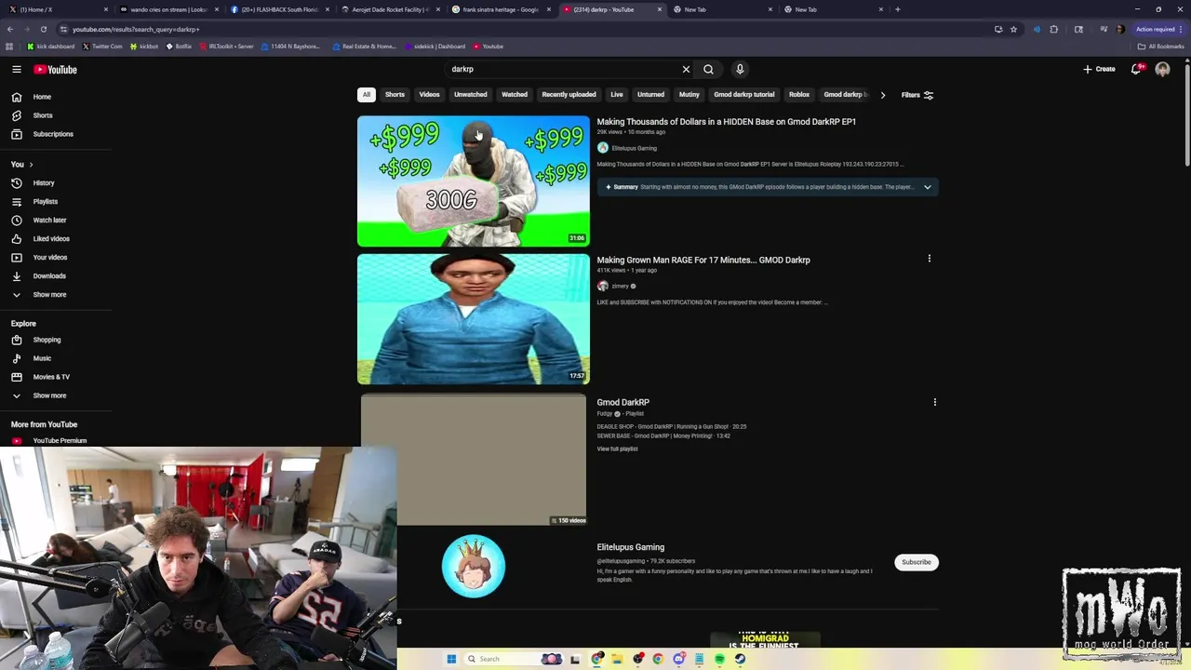Open more options for the Grown Man RAGE video
Viewport: 1191px width, 670px height.
tap(929, 259)
